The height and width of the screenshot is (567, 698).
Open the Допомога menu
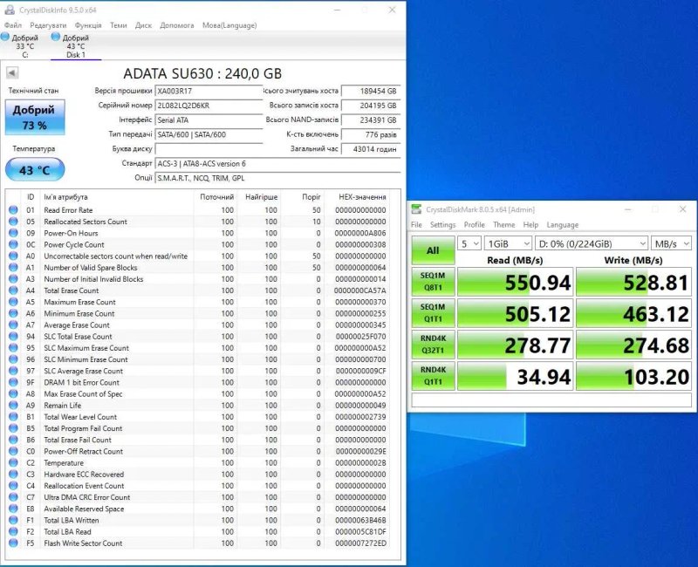click(177, 25)
